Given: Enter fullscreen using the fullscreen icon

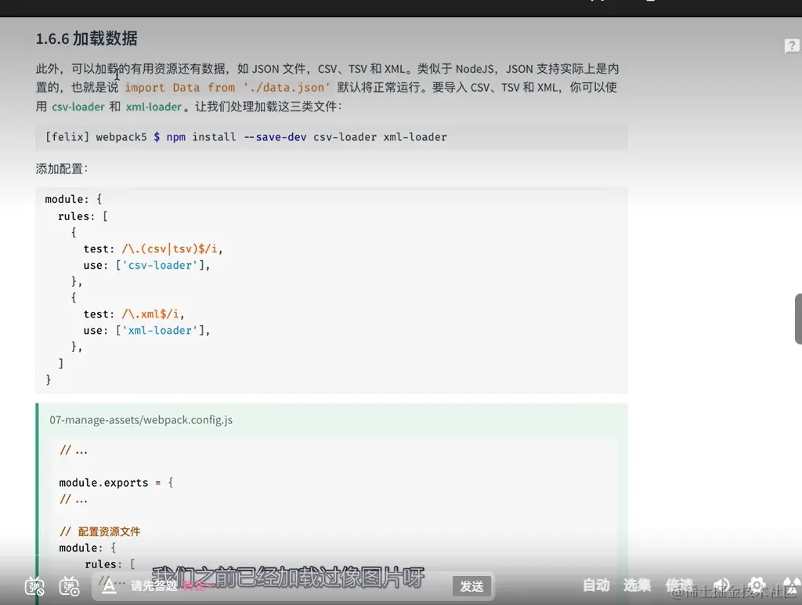Looking at the screenshot, I should (791, 585).
